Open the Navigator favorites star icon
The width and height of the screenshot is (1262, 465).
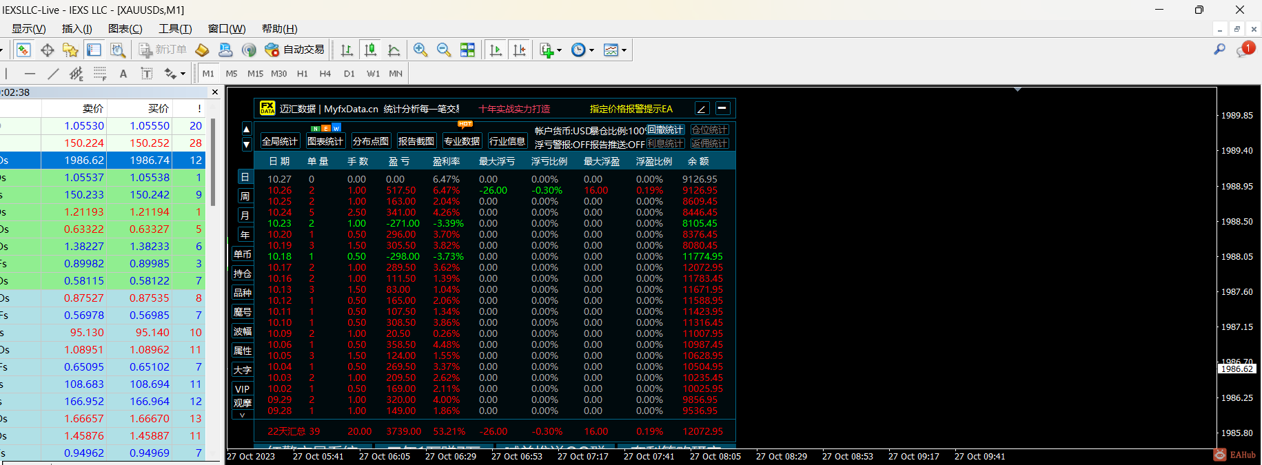click(70, 50)
